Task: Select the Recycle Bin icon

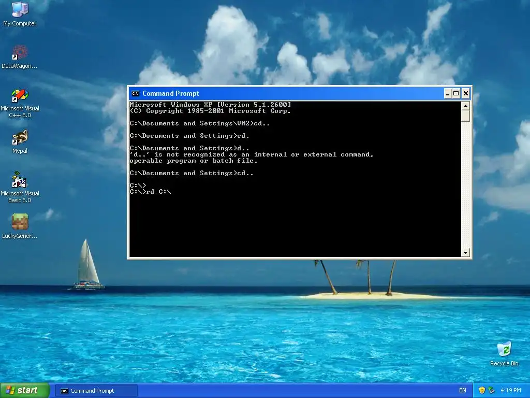Action: pos(504,353)
